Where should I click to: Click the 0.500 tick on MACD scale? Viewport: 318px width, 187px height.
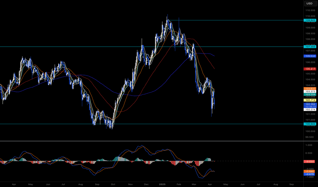click(309, 153)
